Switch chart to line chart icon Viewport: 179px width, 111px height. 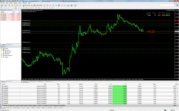50,5
